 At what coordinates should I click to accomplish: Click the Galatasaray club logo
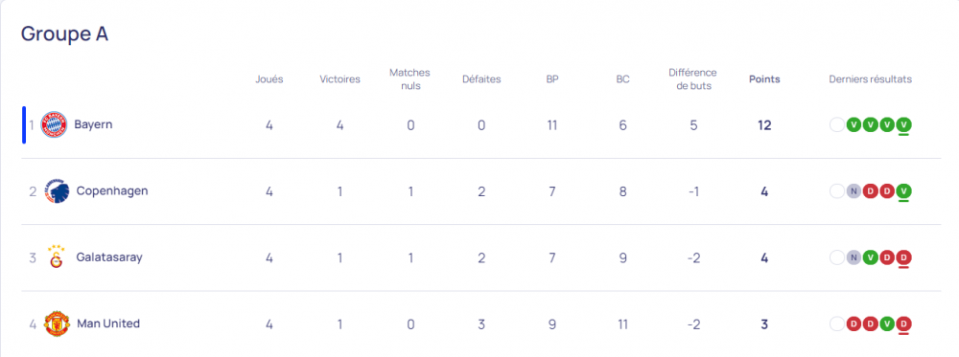(56, 257)
